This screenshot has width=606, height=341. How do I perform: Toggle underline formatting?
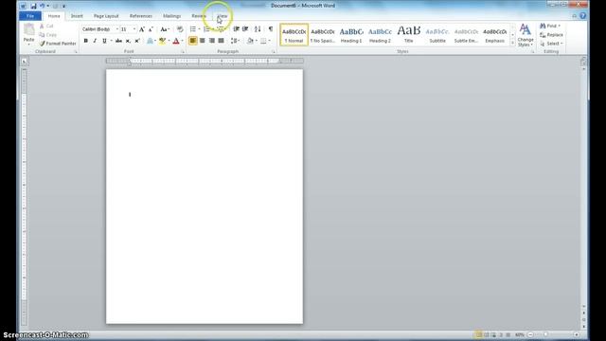coord(104,41)
